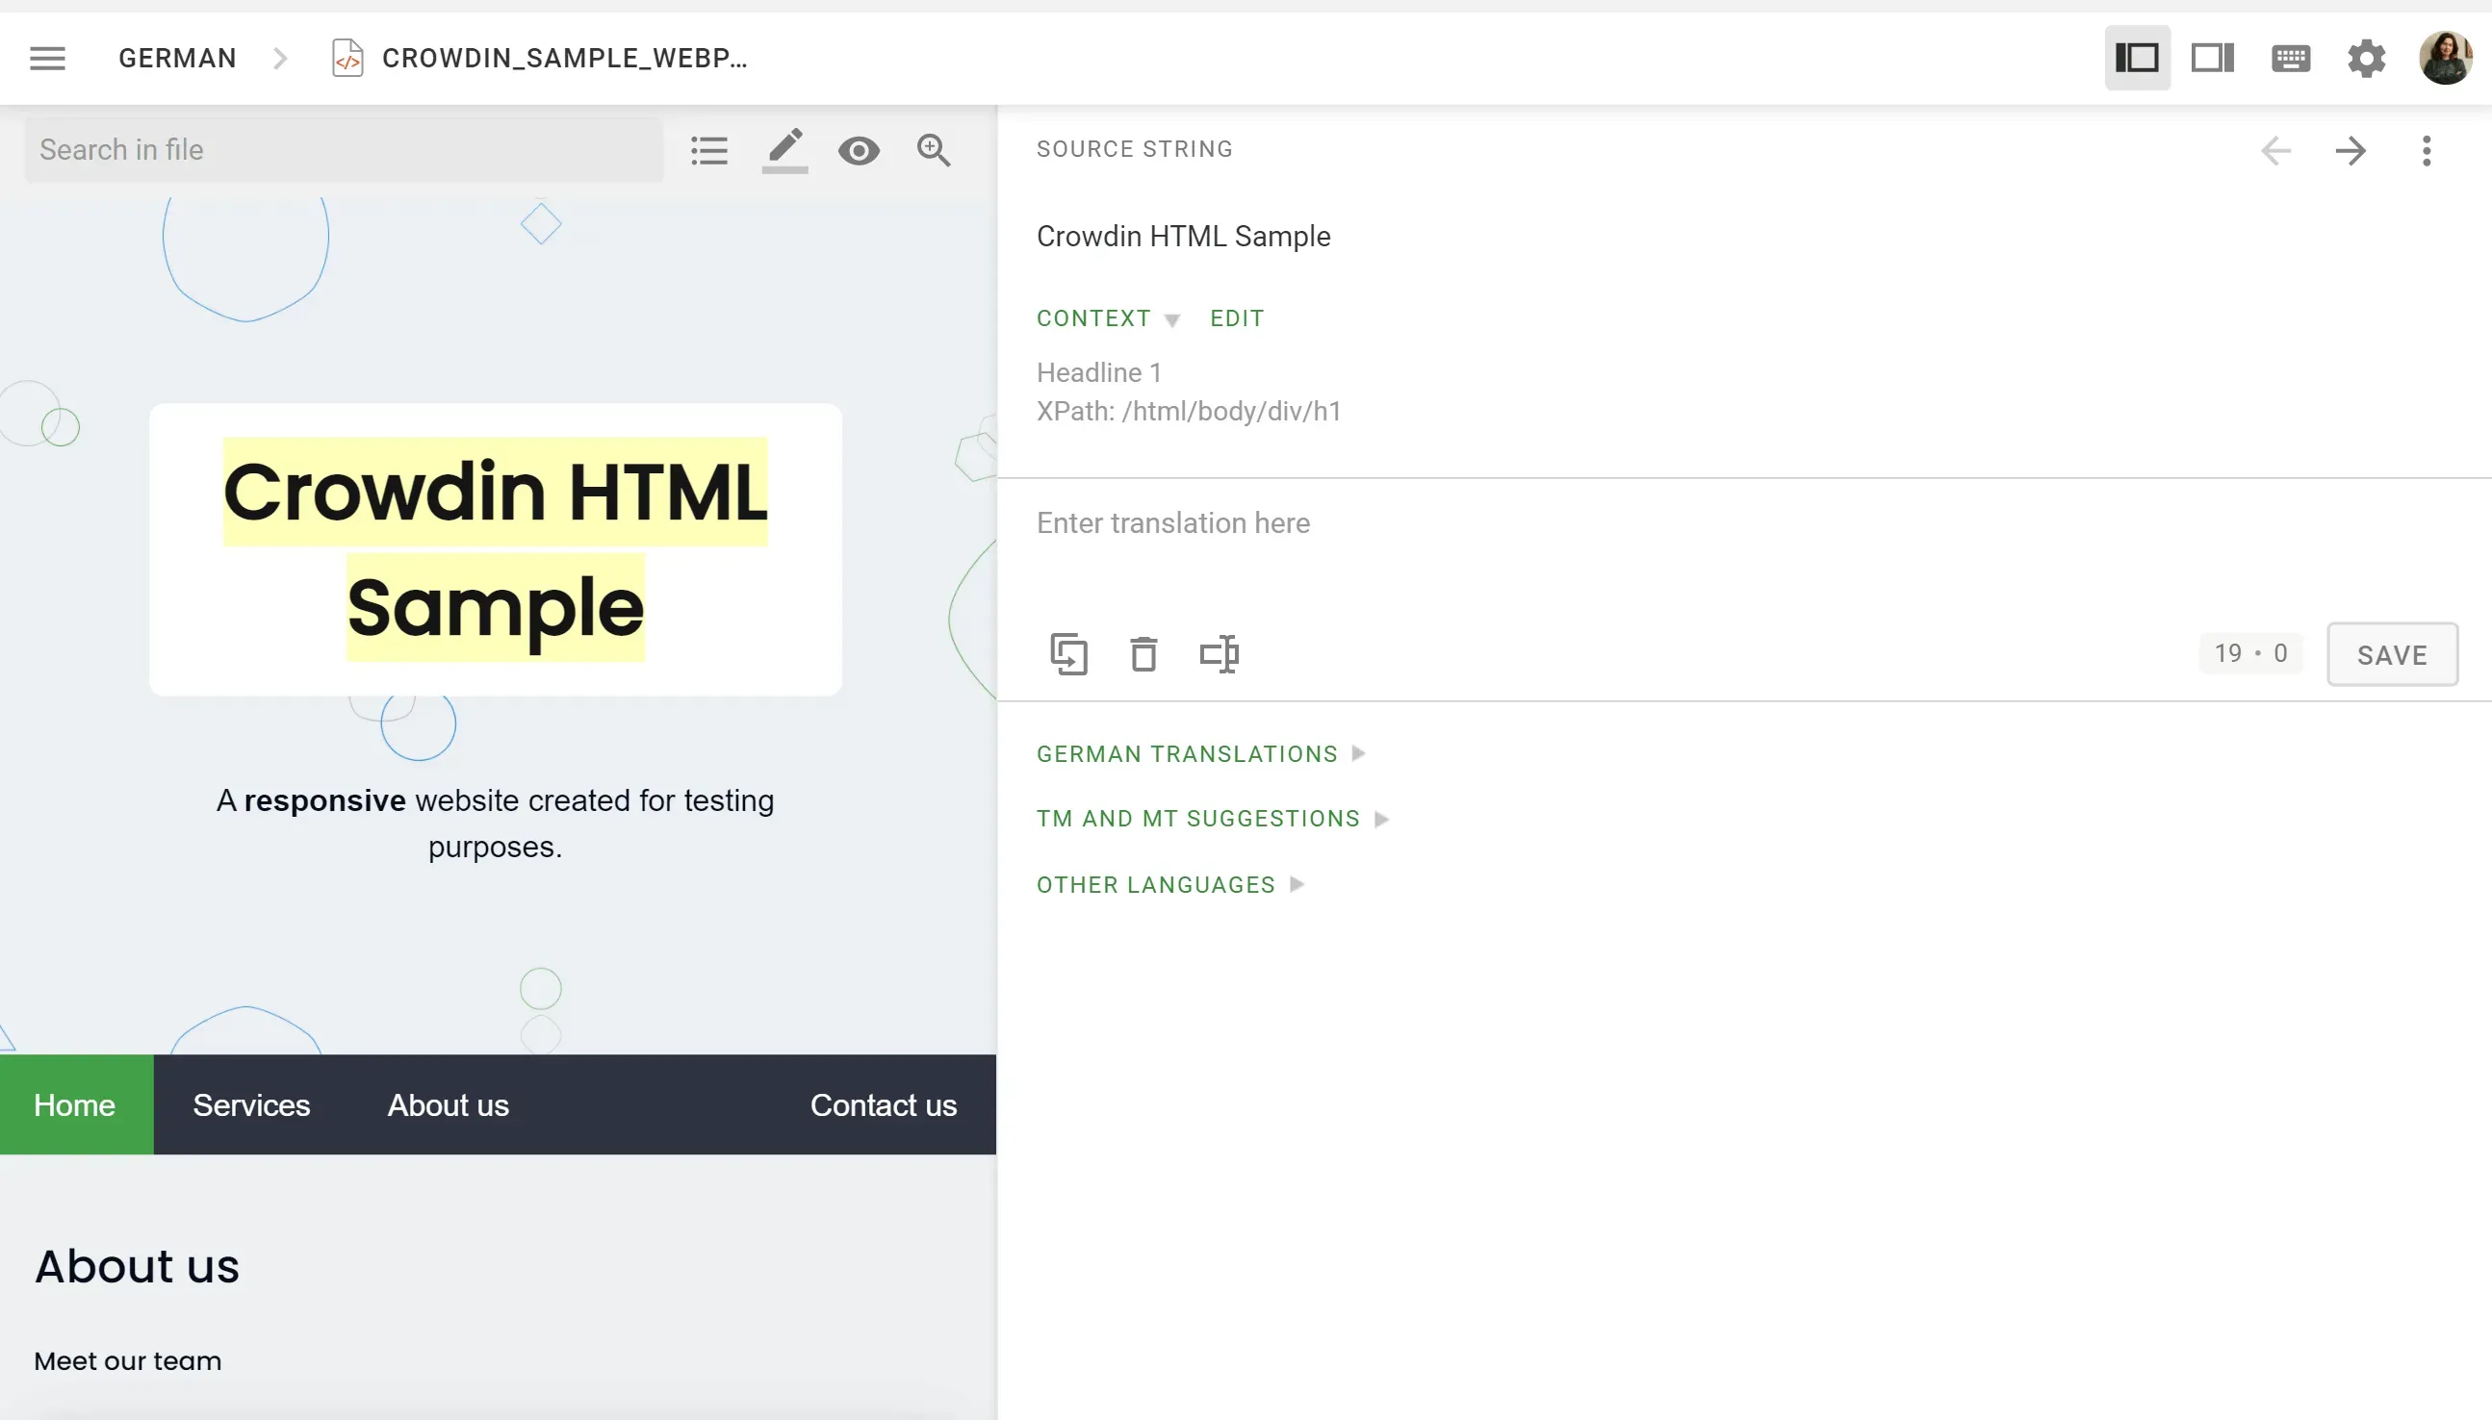Toggle the highlight untranslated pencil icon
The width and height of the screenshot is (2492, 1420).
[784, 149]
